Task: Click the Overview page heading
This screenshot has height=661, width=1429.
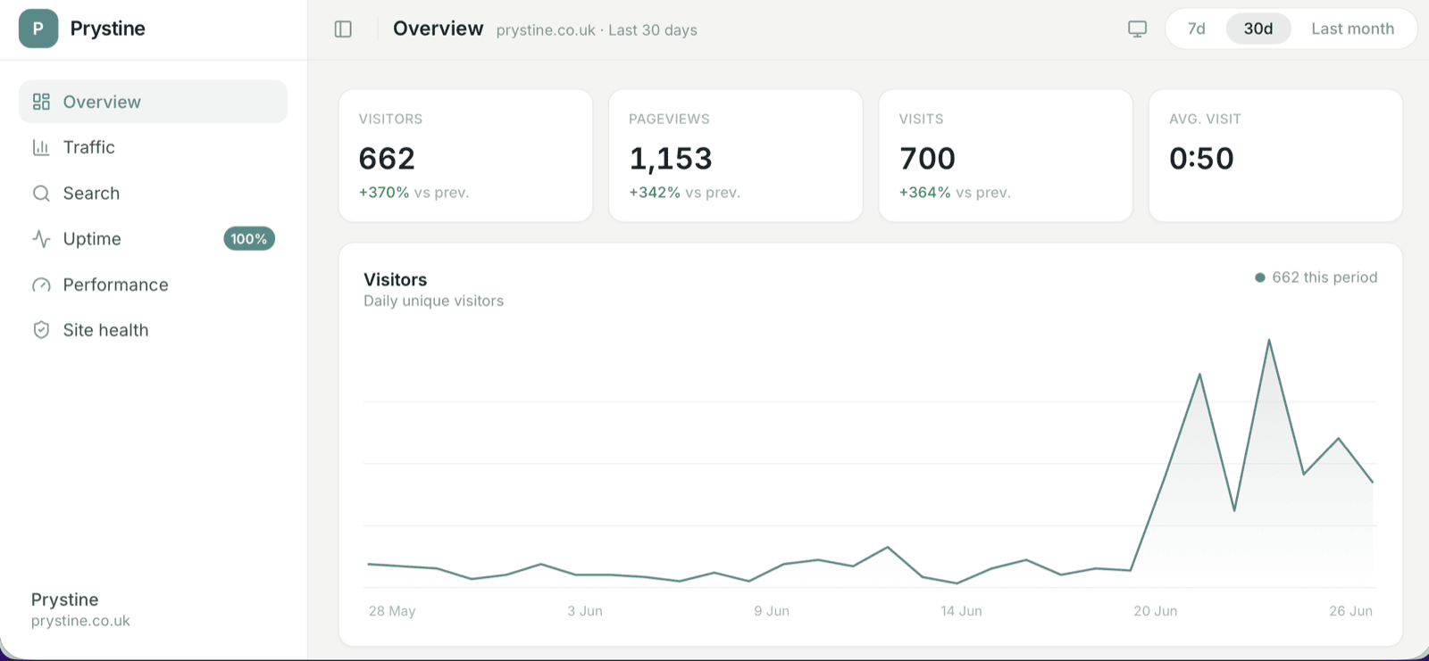Action: tap(438, 29)
